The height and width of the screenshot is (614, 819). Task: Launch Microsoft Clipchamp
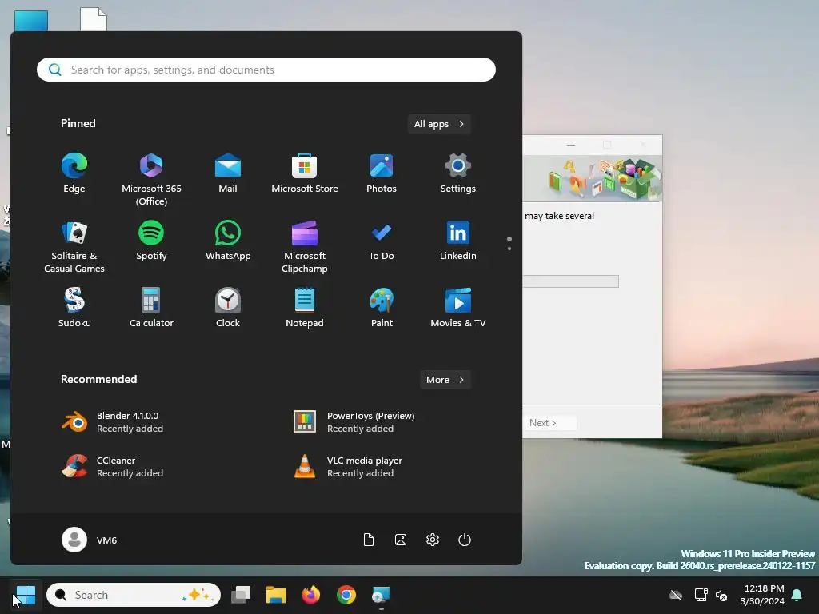pyautogui.click(x=305, y=246)
